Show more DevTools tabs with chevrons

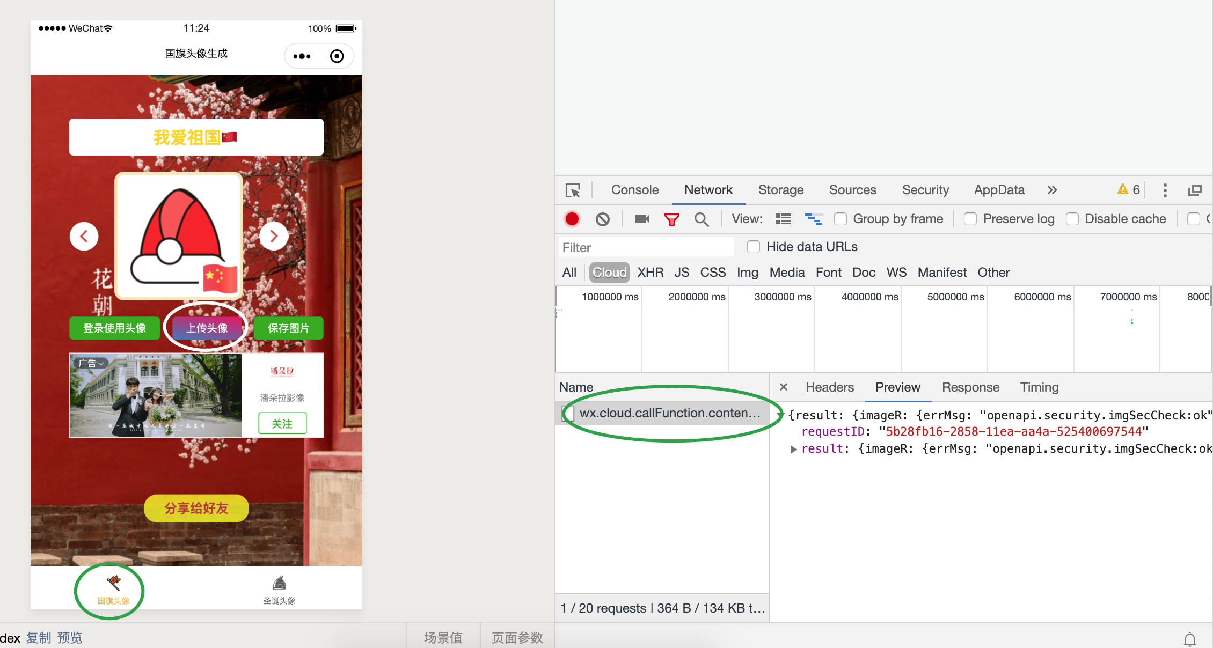pos(1052,190)
